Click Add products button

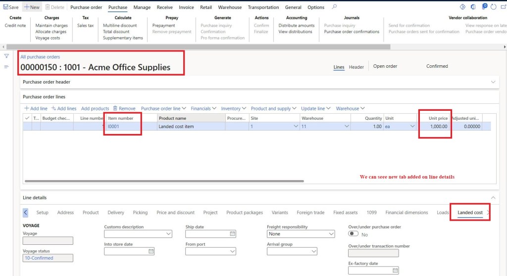(95, 108)
